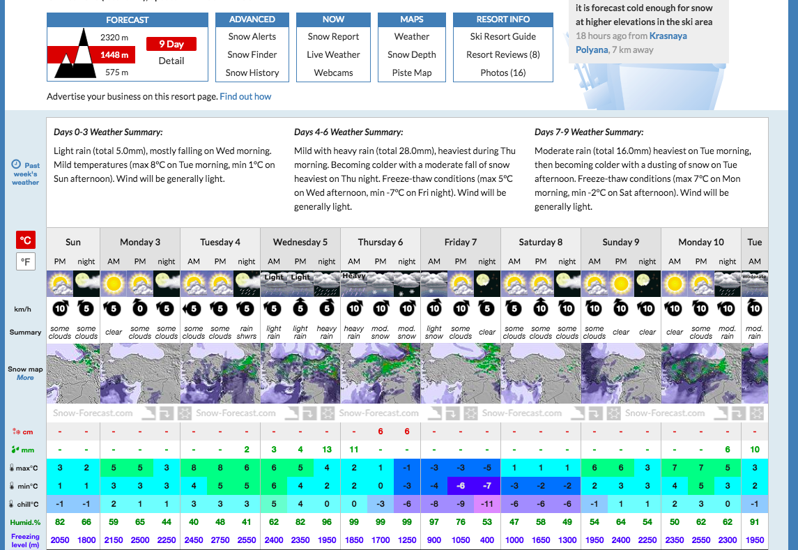
Task: Click the red 9 Day forecast button
Action: point(171,44)
